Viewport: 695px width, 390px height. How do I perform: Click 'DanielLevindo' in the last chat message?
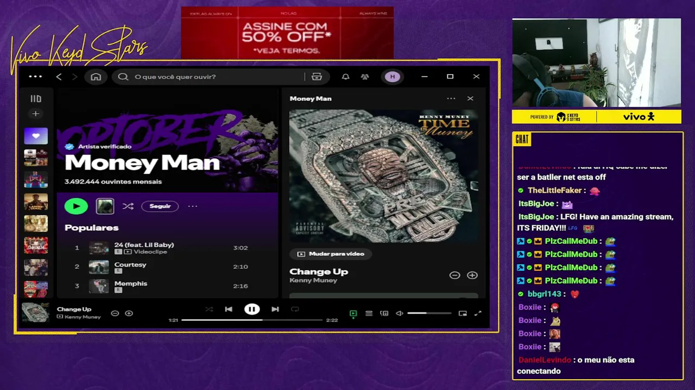tap(545, 360)
